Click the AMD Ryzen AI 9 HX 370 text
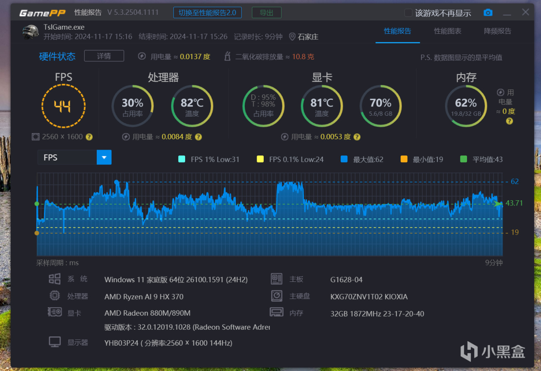Screen dimensions: 541x371 [x=144, y=297]
